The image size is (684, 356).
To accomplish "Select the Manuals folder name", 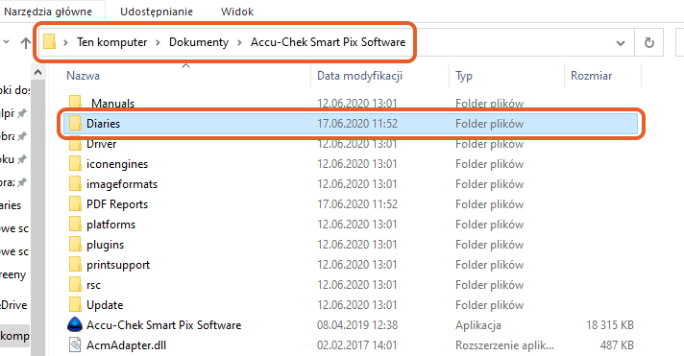I will coord(112,104).
